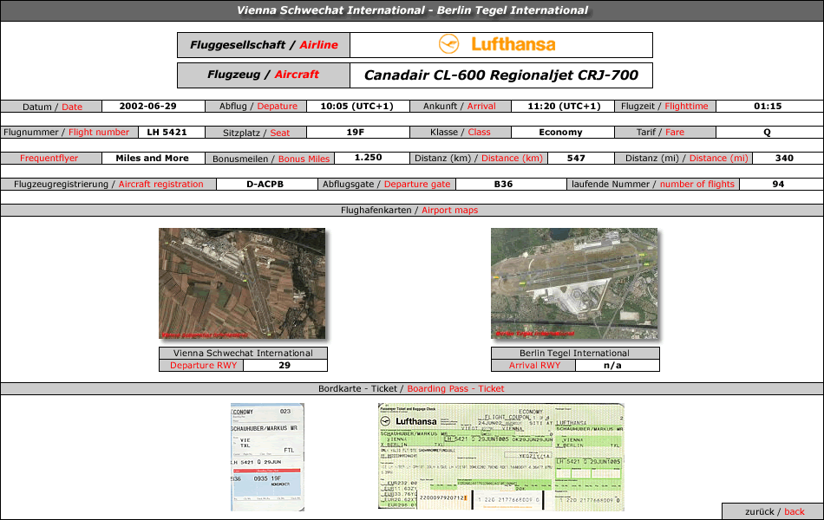Click the Berlin Tegel International caption
This screenshot has width=824, height=520.
pyautogui.click(x=574, y=353)
